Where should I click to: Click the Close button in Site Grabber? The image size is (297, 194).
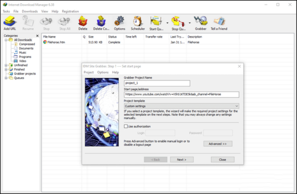tap(222, 160)
